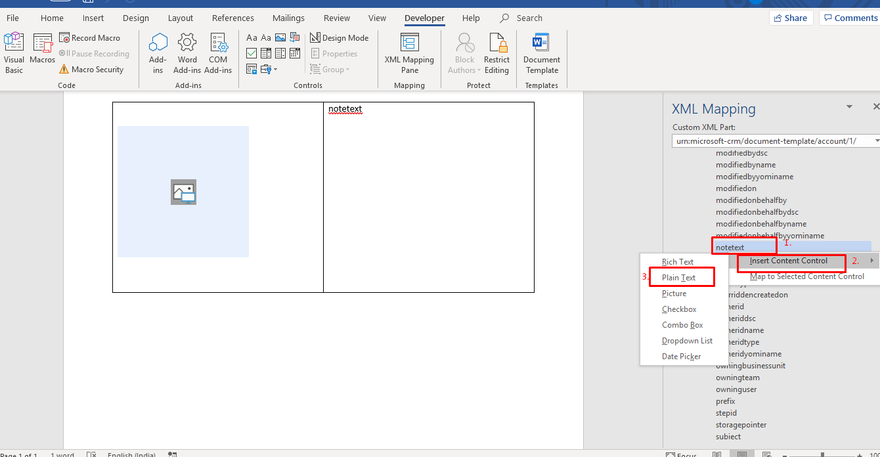The height and width of the screenshot is (457, 880).
Task: Insert Date Picker control from ribbon
Action: coord(295,54)
